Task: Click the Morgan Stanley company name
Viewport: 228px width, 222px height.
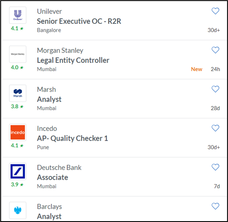Action: (x=60, y=51)
